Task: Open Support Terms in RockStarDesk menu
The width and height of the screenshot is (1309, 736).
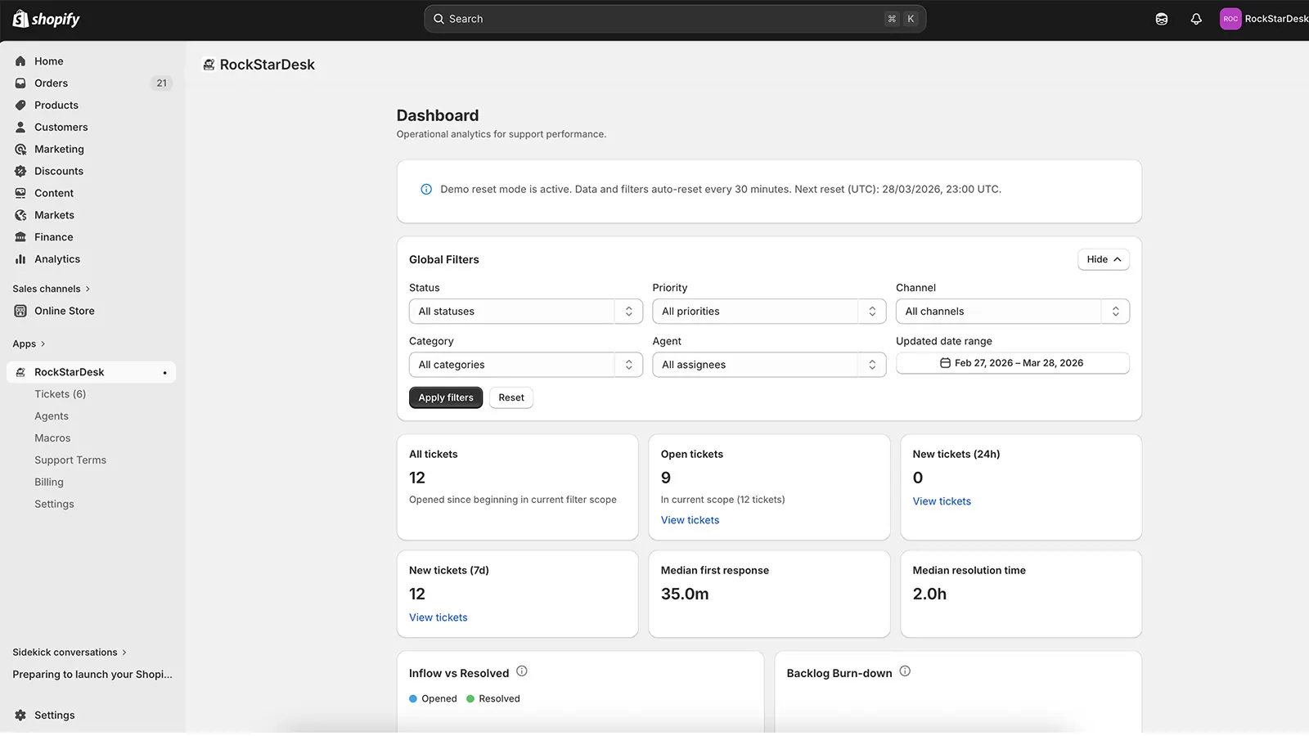Action: pos(70,460)
